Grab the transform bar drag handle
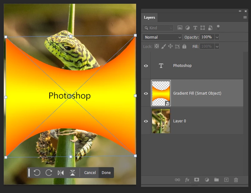This screenshot has width=251, height=193. 29,172
